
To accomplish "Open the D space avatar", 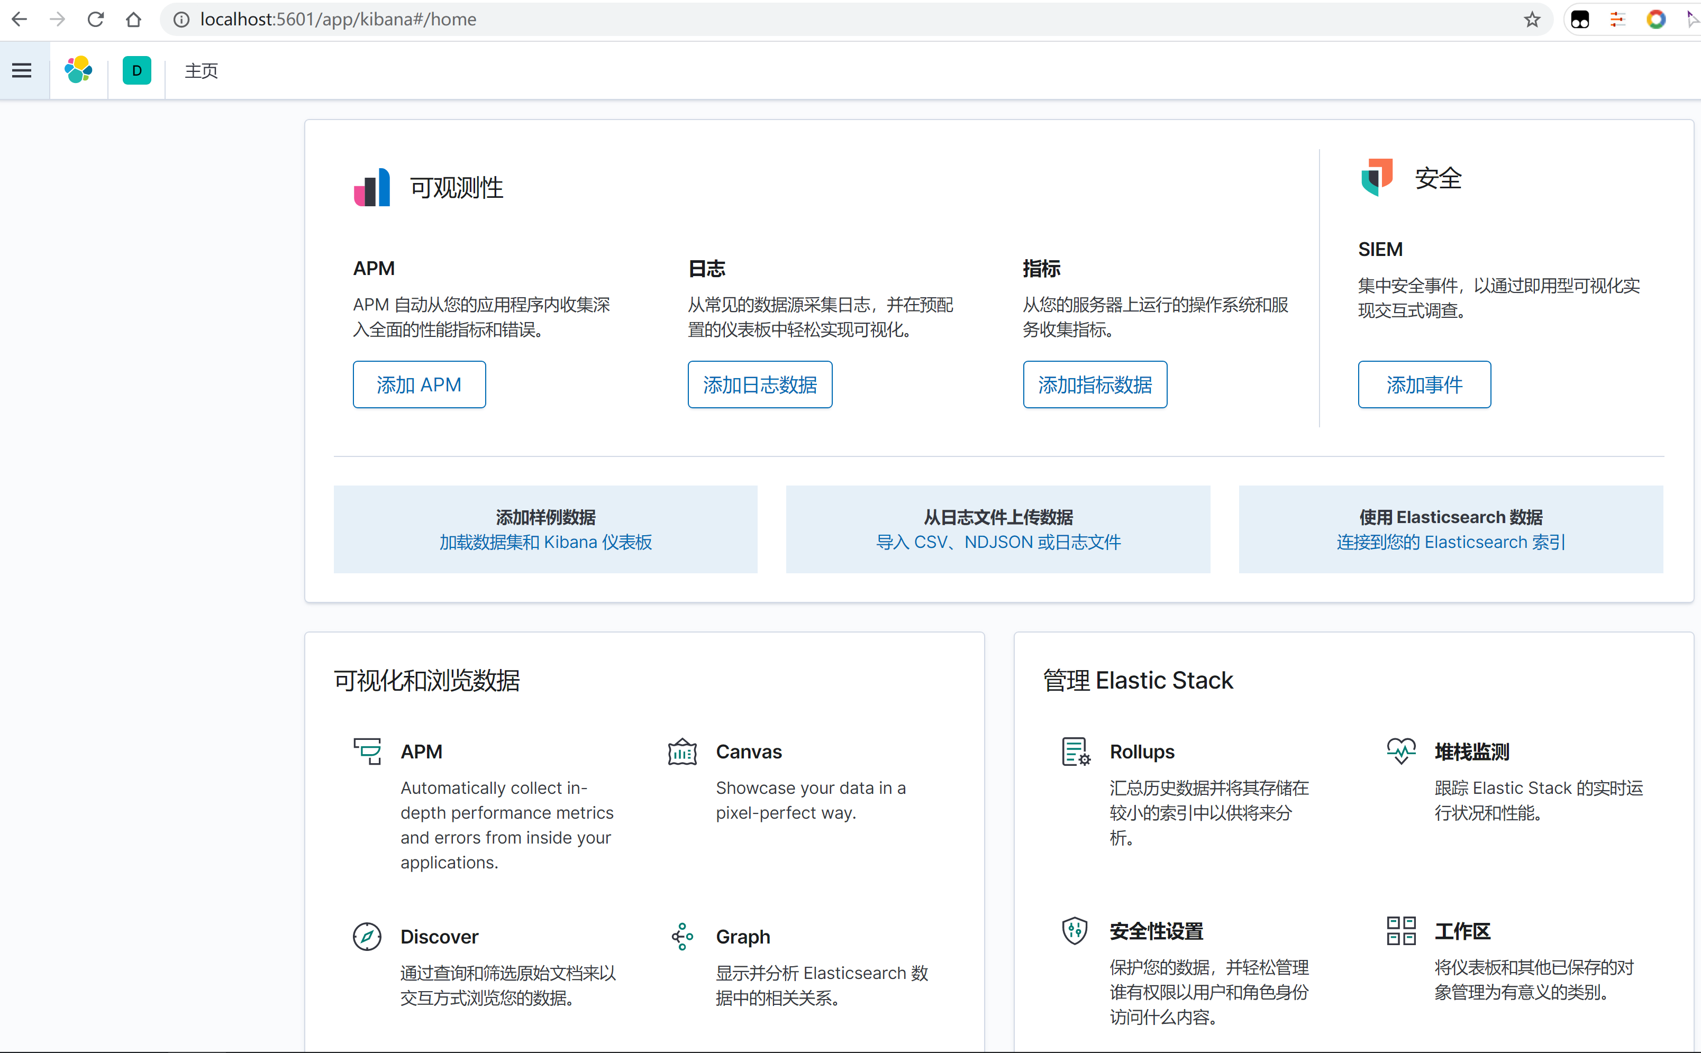I will 137,70.
